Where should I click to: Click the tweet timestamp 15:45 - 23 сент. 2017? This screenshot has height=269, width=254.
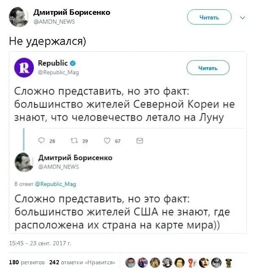(40, 243)
